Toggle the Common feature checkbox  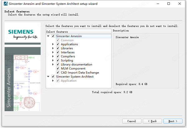point(58,40)
